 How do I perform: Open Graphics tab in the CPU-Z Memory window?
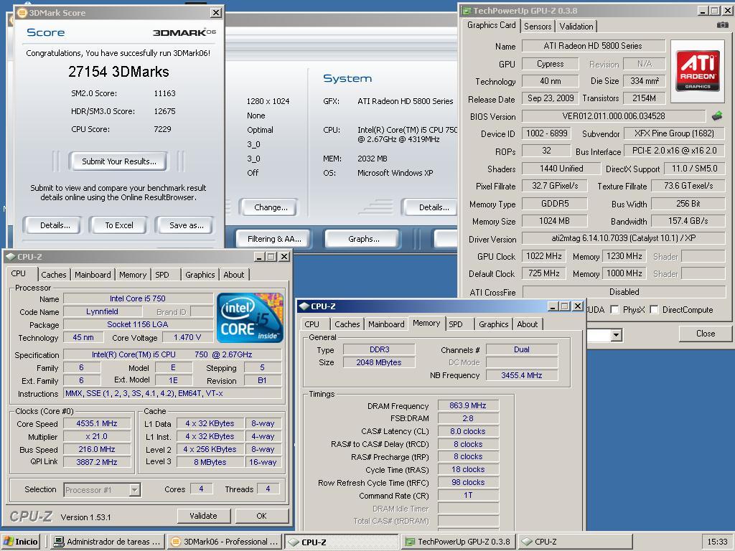point(493,324)
